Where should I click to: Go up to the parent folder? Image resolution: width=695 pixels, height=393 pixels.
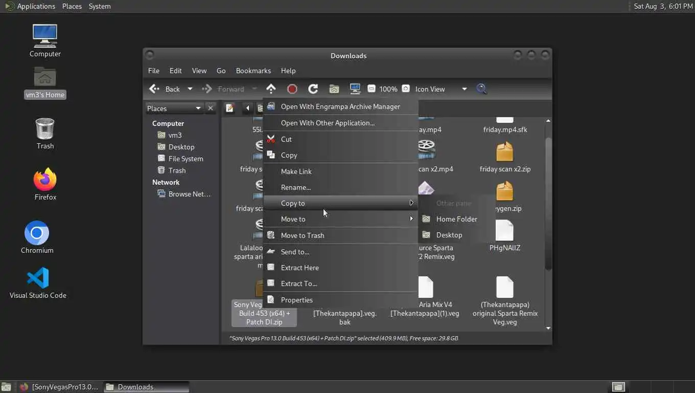tap(271, 89)
